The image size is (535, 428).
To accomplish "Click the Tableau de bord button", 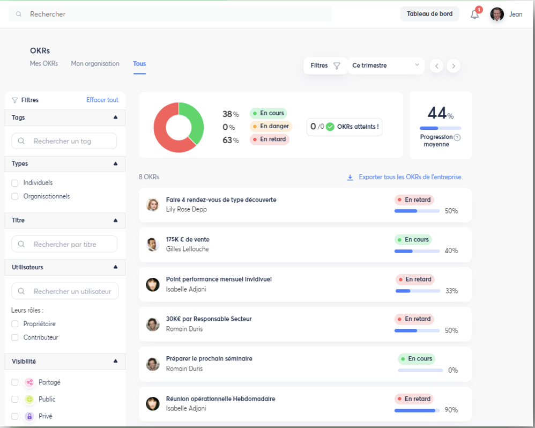I will pyautogui.click(x=429, y=14).
